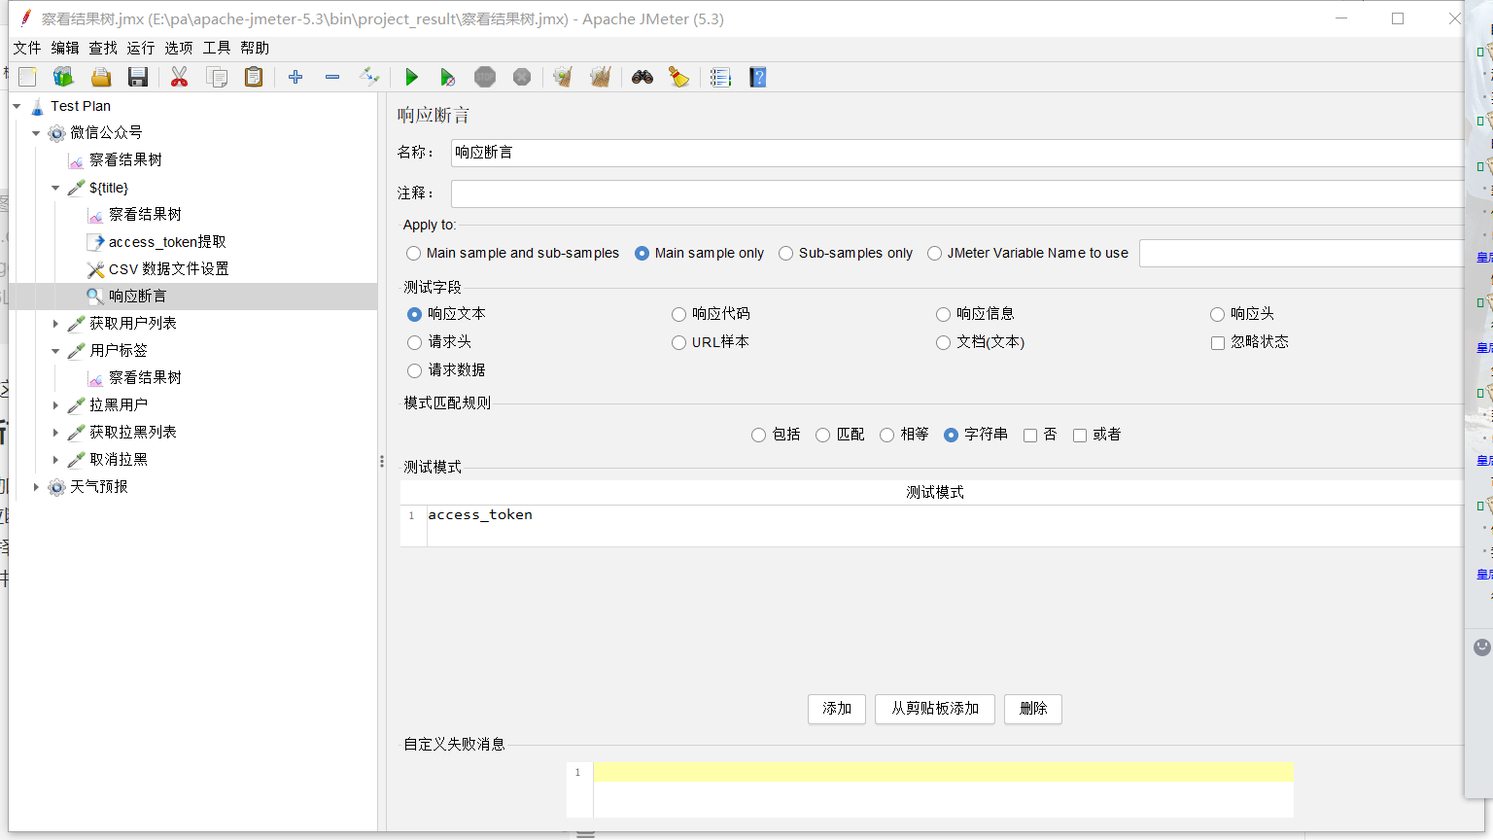Image resolution: width=1493 pixels, height=840 pixels.
Task: Click the broom Reset Search icon
Action: pos(678,78)
